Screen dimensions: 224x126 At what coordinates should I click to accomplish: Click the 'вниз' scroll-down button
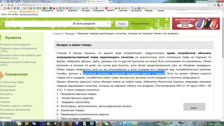tap(194, 107)
